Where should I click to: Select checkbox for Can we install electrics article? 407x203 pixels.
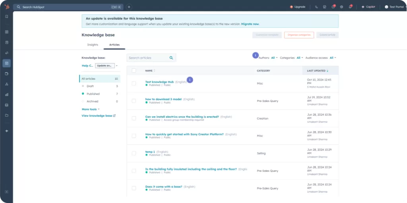point(134,118)
